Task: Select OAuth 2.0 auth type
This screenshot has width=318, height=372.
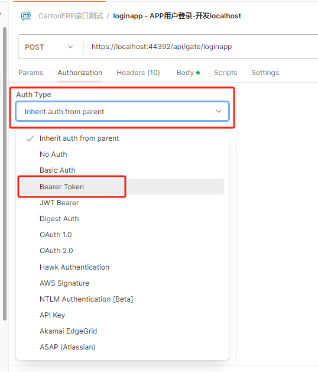Action: [x=122, y=251]
